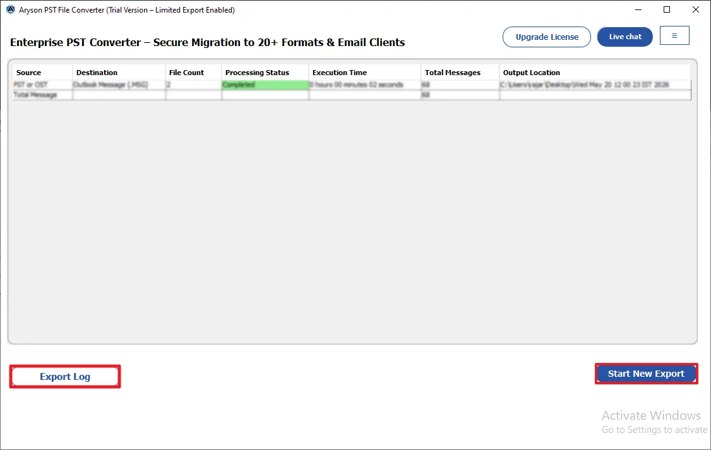Select the Execution Time column header

[x=365, y=73]
